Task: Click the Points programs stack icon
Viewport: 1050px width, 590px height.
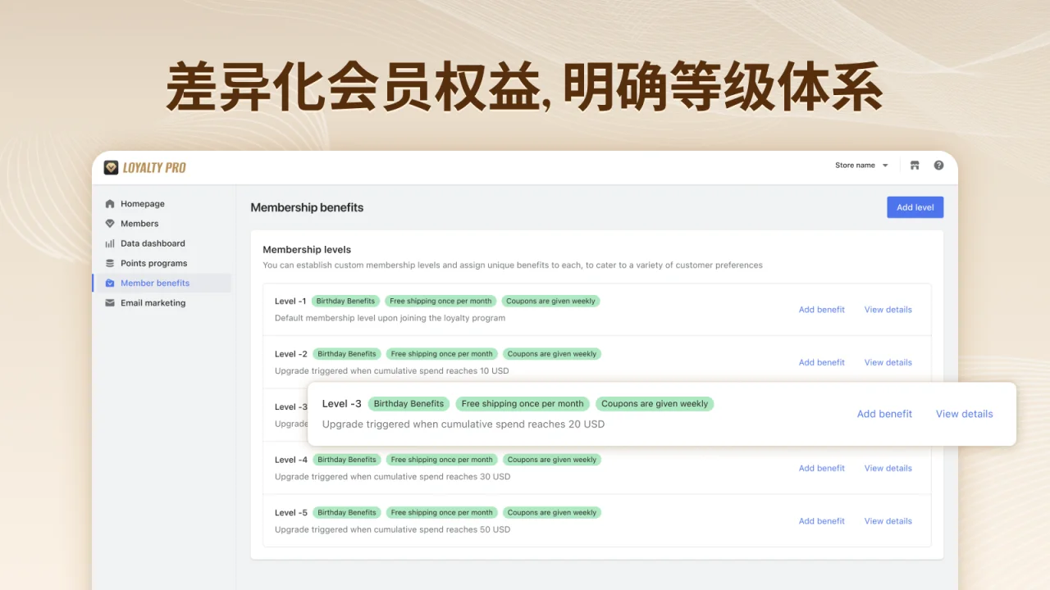Action: click(x=110, y=263)
